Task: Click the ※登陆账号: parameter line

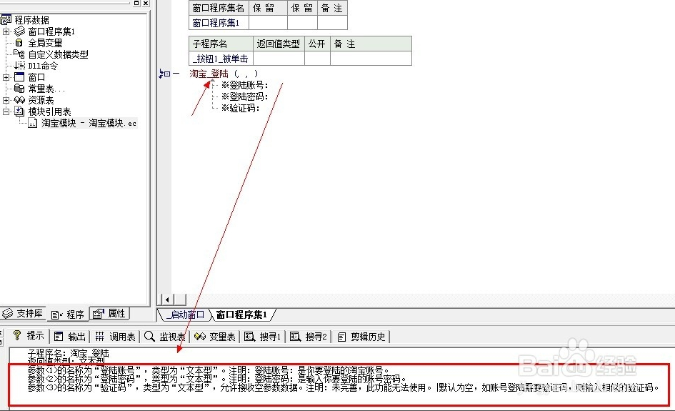Action: 244,85
